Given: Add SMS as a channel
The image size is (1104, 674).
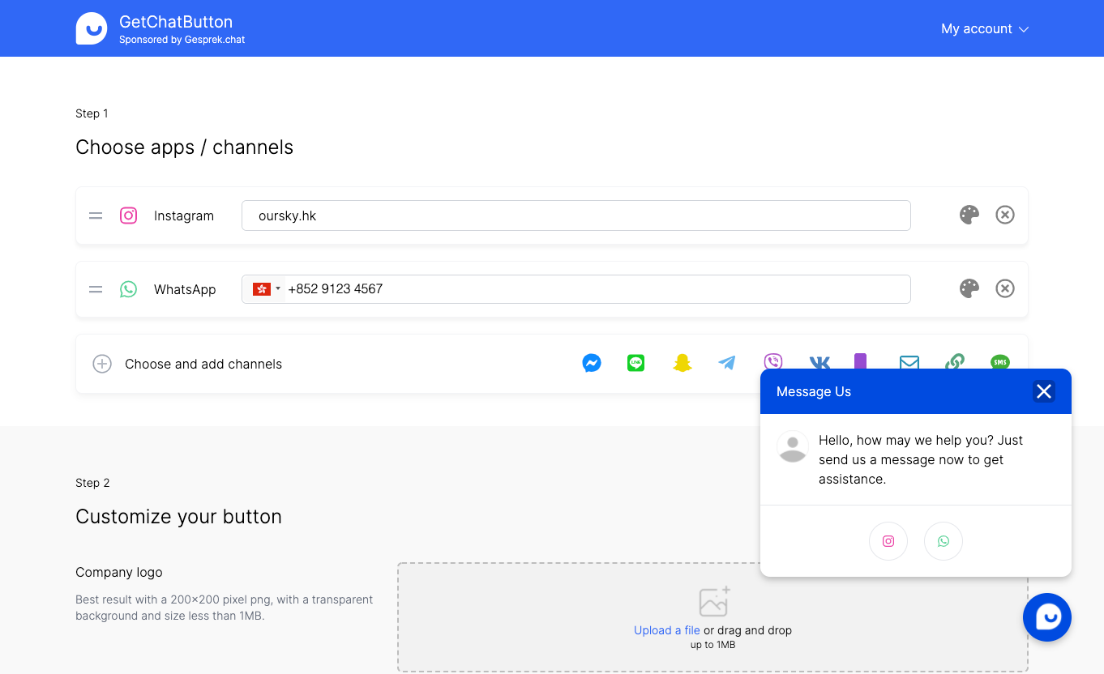Looking at the screenshot, I should [x=999, y=363].
